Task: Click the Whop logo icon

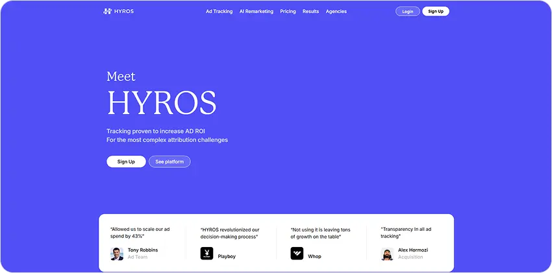Action: [x=297, y=254]
